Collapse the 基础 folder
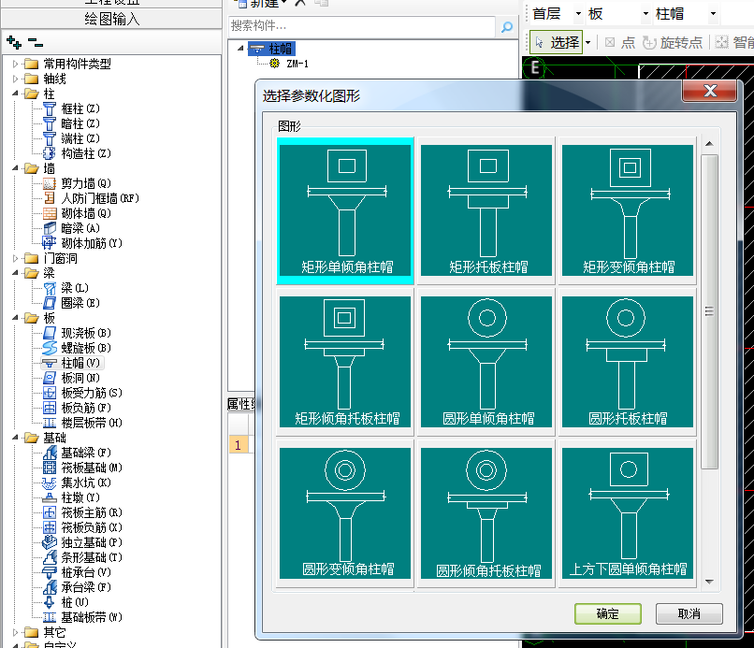 coord(15,438)
